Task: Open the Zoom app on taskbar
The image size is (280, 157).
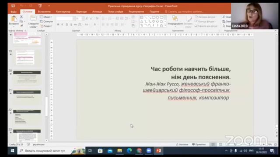Action: 149,151
